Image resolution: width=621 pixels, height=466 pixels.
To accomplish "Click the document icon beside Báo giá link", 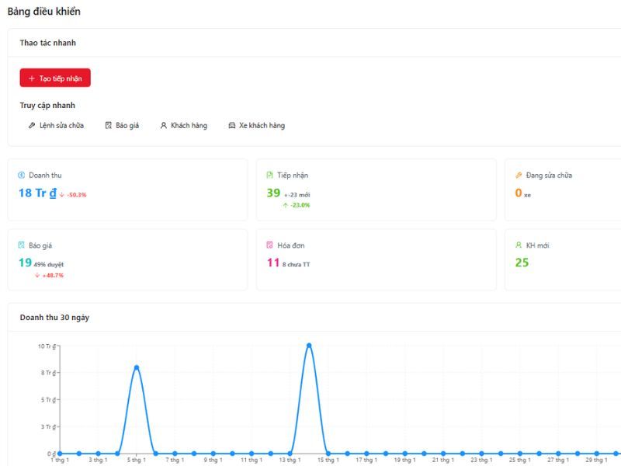I will point(109,126).
